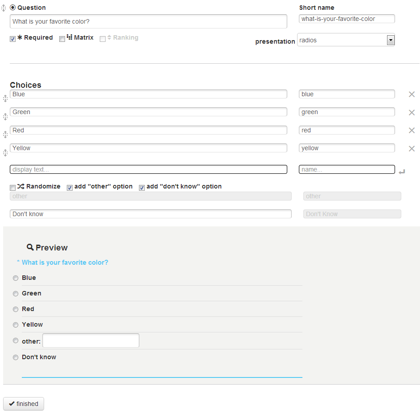
Task: Uncheck the Required checkbox
Action: click(12, 39)
